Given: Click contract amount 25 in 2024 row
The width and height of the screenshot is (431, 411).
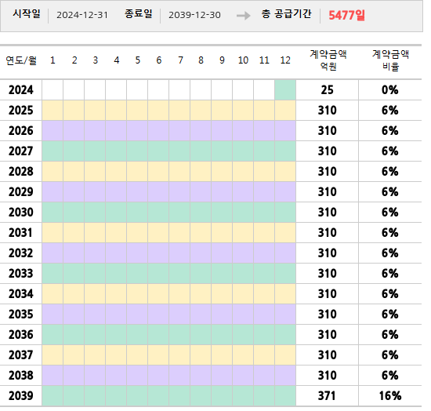Looking at the screenshot, I should point(327,90).
